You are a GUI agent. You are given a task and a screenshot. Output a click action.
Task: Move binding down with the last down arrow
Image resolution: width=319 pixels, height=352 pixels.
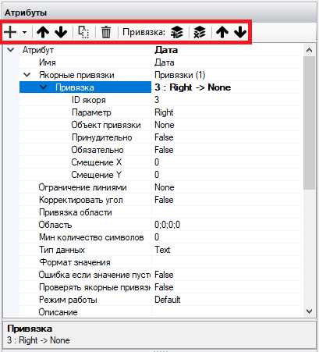point(240,32)
